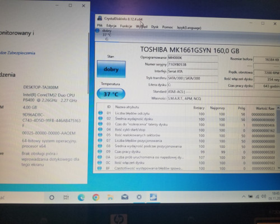This screenshot has height=224, width=280.
Task: Click the Zabezpieczenia link in Settings window
Action: 17,53
